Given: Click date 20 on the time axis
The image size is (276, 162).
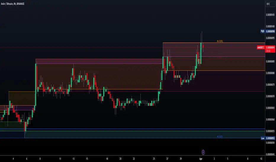Looking at the screenshot, I should click(121, 159).
